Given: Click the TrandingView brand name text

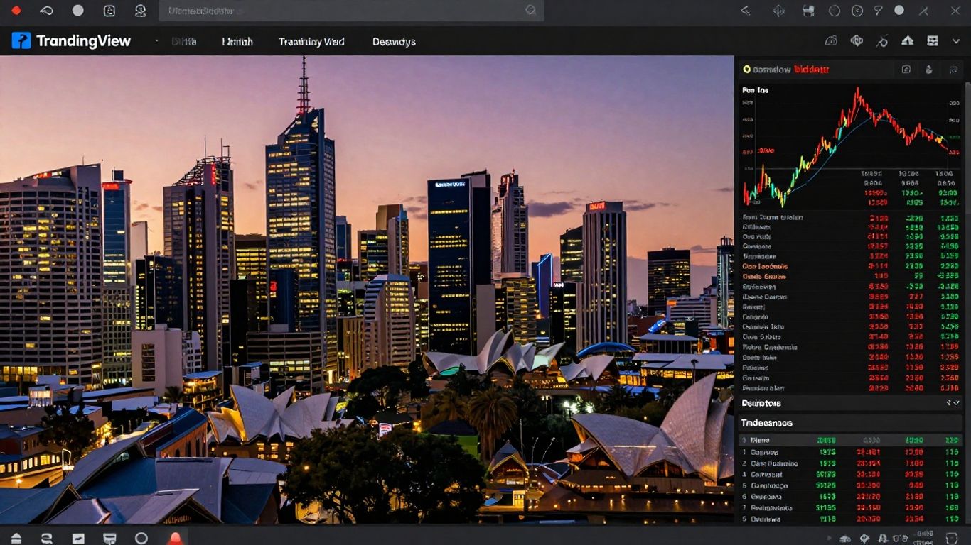Looking at the screenshot, I should tap(83, 41).
